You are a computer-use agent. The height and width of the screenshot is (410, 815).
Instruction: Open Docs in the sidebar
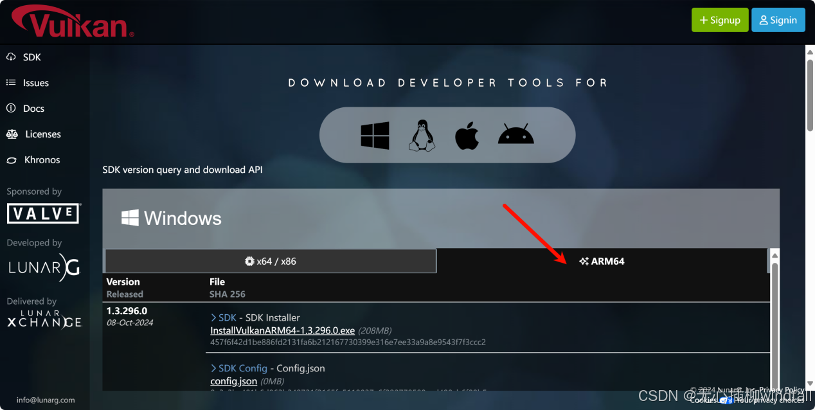(25, 109)
